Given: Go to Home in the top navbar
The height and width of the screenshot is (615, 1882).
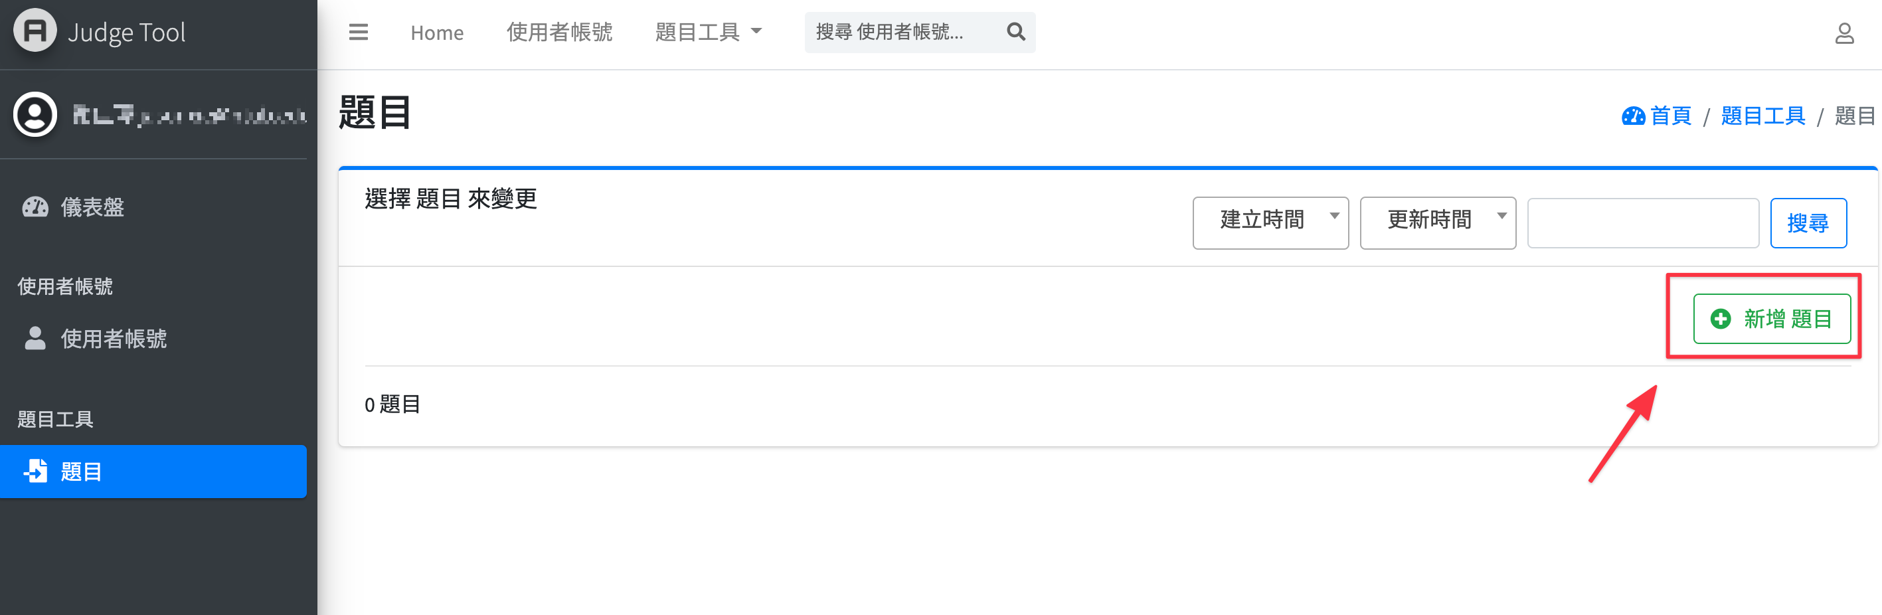Looking at the screenshot, I should 437,33.
